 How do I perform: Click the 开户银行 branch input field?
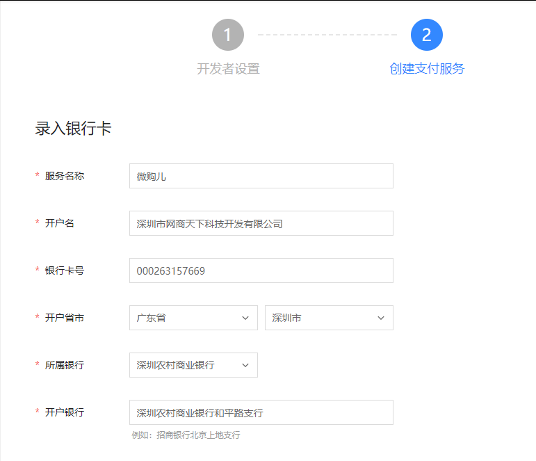(261, 412)
